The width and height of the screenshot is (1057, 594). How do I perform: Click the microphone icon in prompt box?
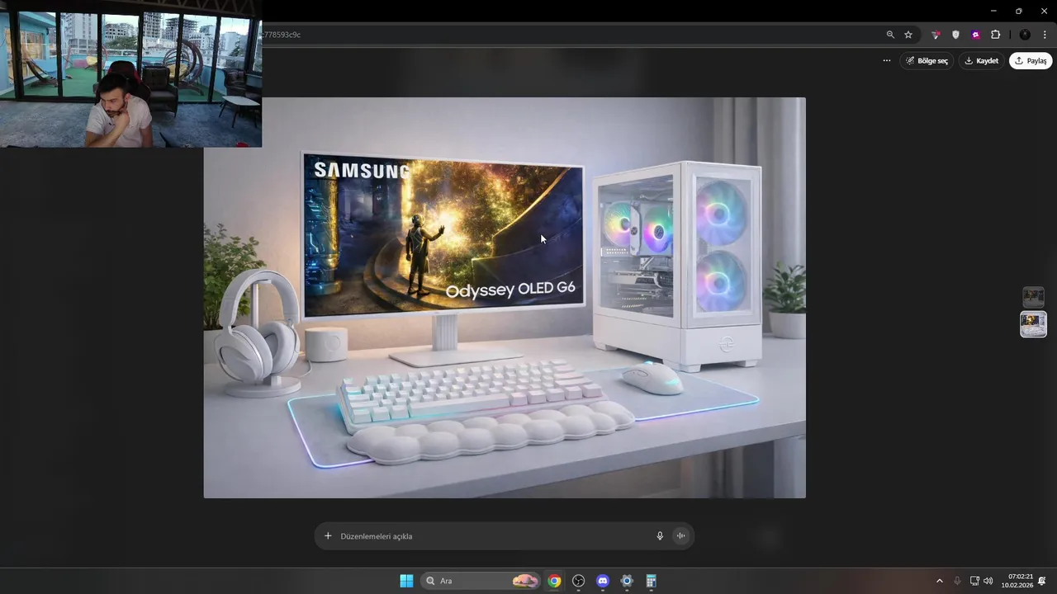(x=660, y=536)
